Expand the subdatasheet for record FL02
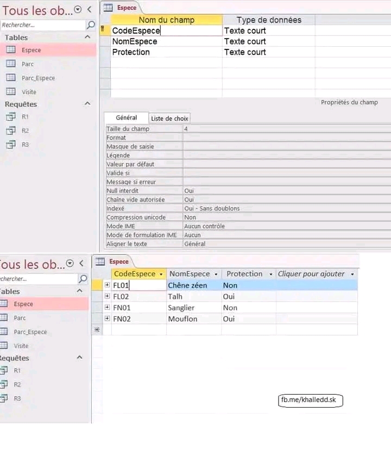 tap(107, 297)
